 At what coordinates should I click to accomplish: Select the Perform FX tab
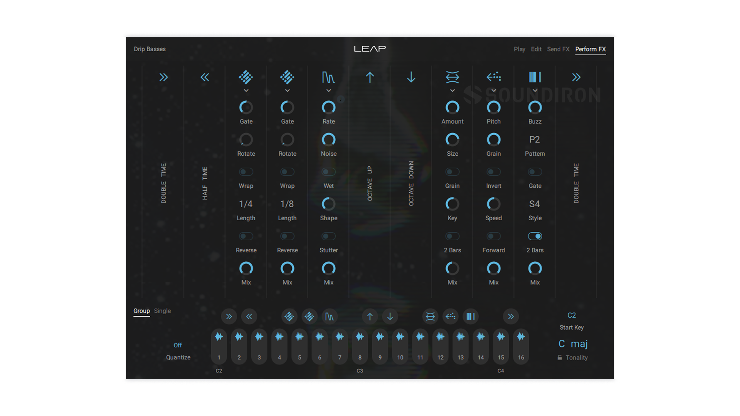click(590, 49)
